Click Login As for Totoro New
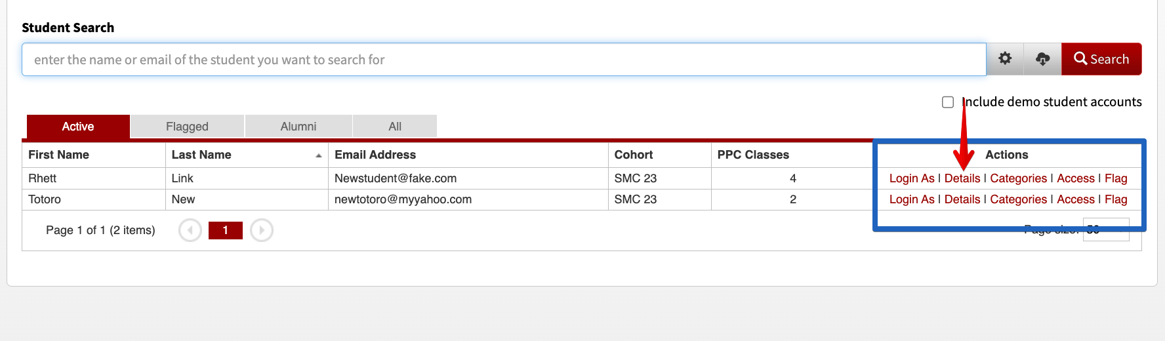The height and width of the screenshot is (341, 1165). tap(912, 199)
